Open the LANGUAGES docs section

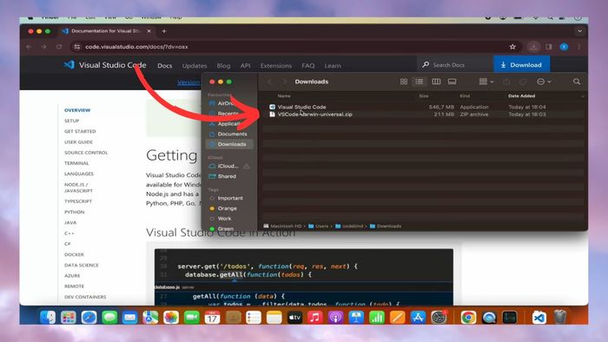pos(79,174)
